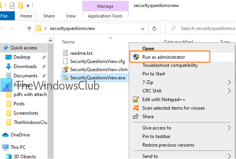Expand the 7-Zip submenu arrow
The width and height of the screenshot is (236, 159).
pyautogui.click(x=229, y=82)
